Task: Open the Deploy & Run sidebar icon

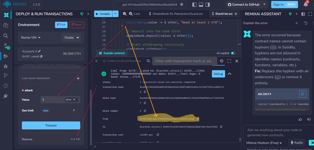Action: [6, 56]
